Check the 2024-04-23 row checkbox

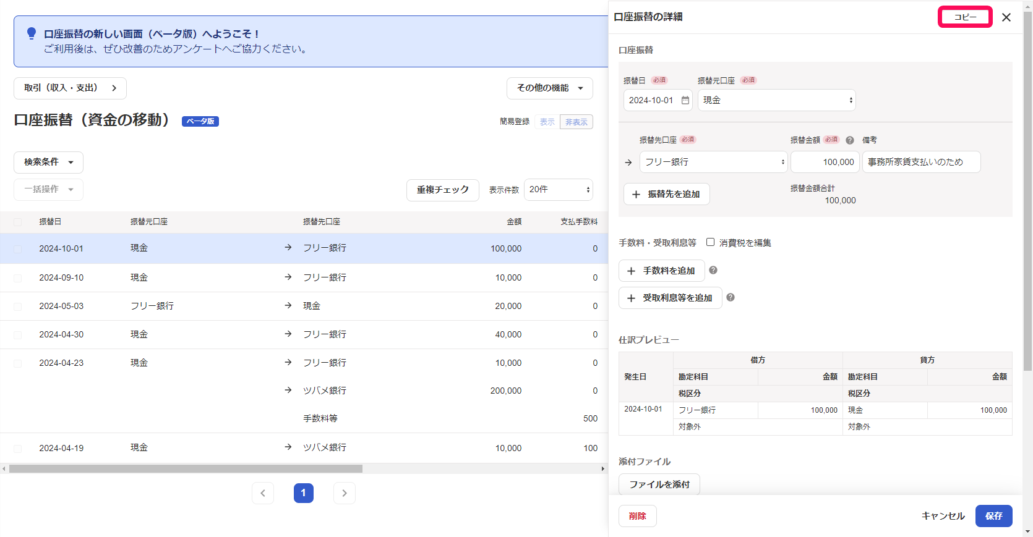(x=17, y=363)
